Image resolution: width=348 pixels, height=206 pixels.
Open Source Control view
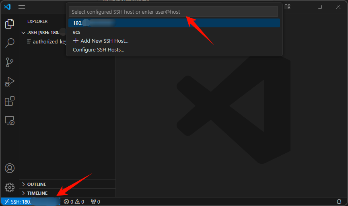9,62
